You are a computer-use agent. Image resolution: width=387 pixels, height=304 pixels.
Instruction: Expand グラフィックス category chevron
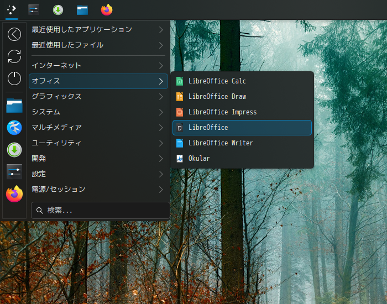tap(161, 97)
